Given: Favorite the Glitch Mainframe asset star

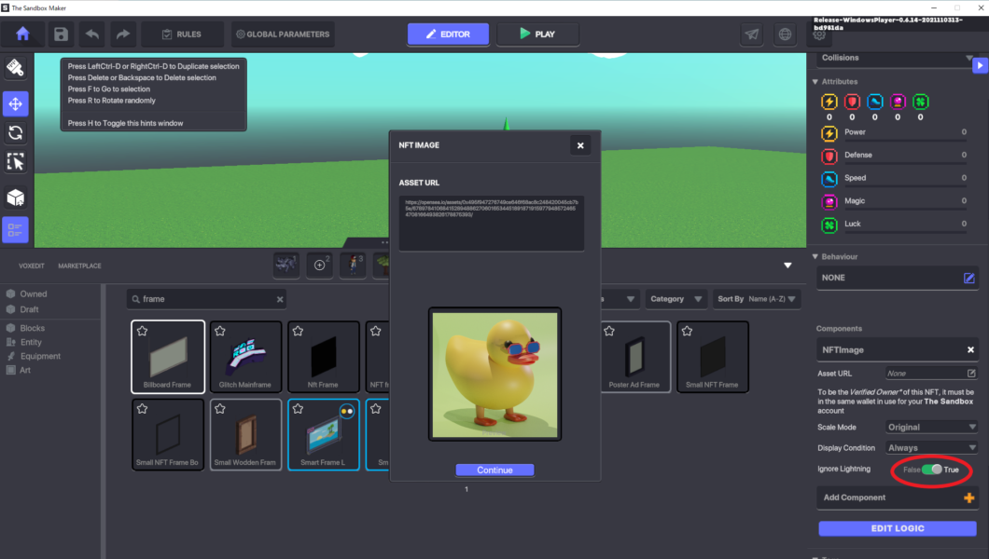Looking at the screenshot, I should 219,331.
